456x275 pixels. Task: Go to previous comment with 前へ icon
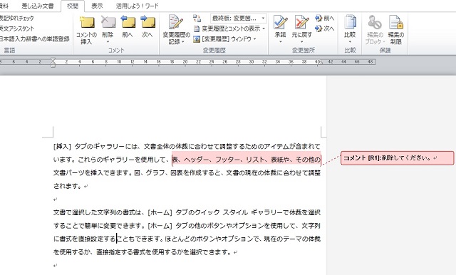pos(128,23)
